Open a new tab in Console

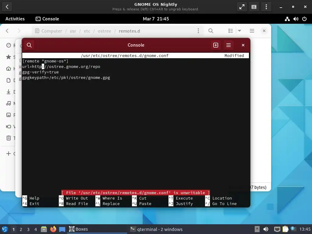pos(216,45)
